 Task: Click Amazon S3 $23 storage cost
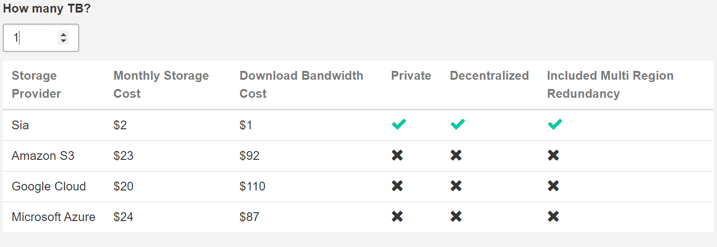click(x=124, y=156)
